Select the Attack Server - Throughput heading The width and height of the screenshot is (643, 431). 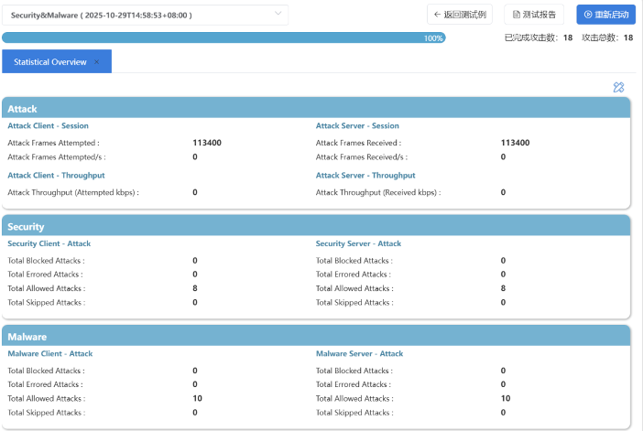tap(365, 175)
